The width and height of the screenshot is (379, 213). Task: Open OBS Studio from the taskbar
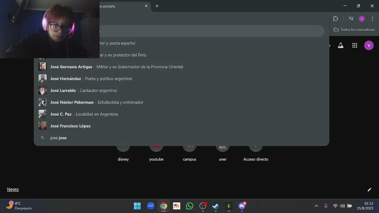click(203, 206)
